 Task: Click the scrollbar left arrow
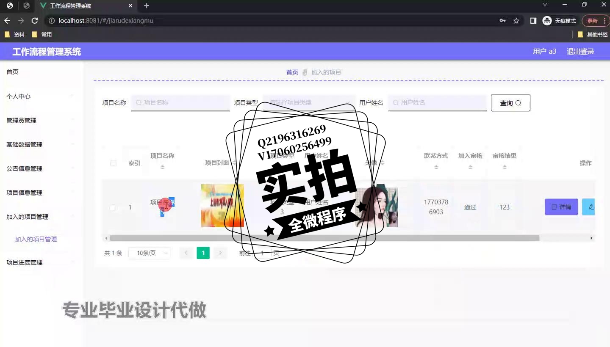(x=106, y=238)
